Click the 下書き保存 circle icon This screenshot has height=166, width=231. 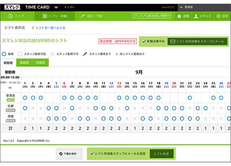pos(61,154)
